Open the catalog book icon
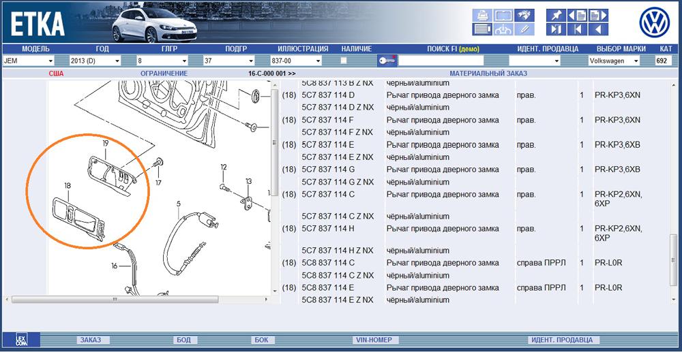 503,16
